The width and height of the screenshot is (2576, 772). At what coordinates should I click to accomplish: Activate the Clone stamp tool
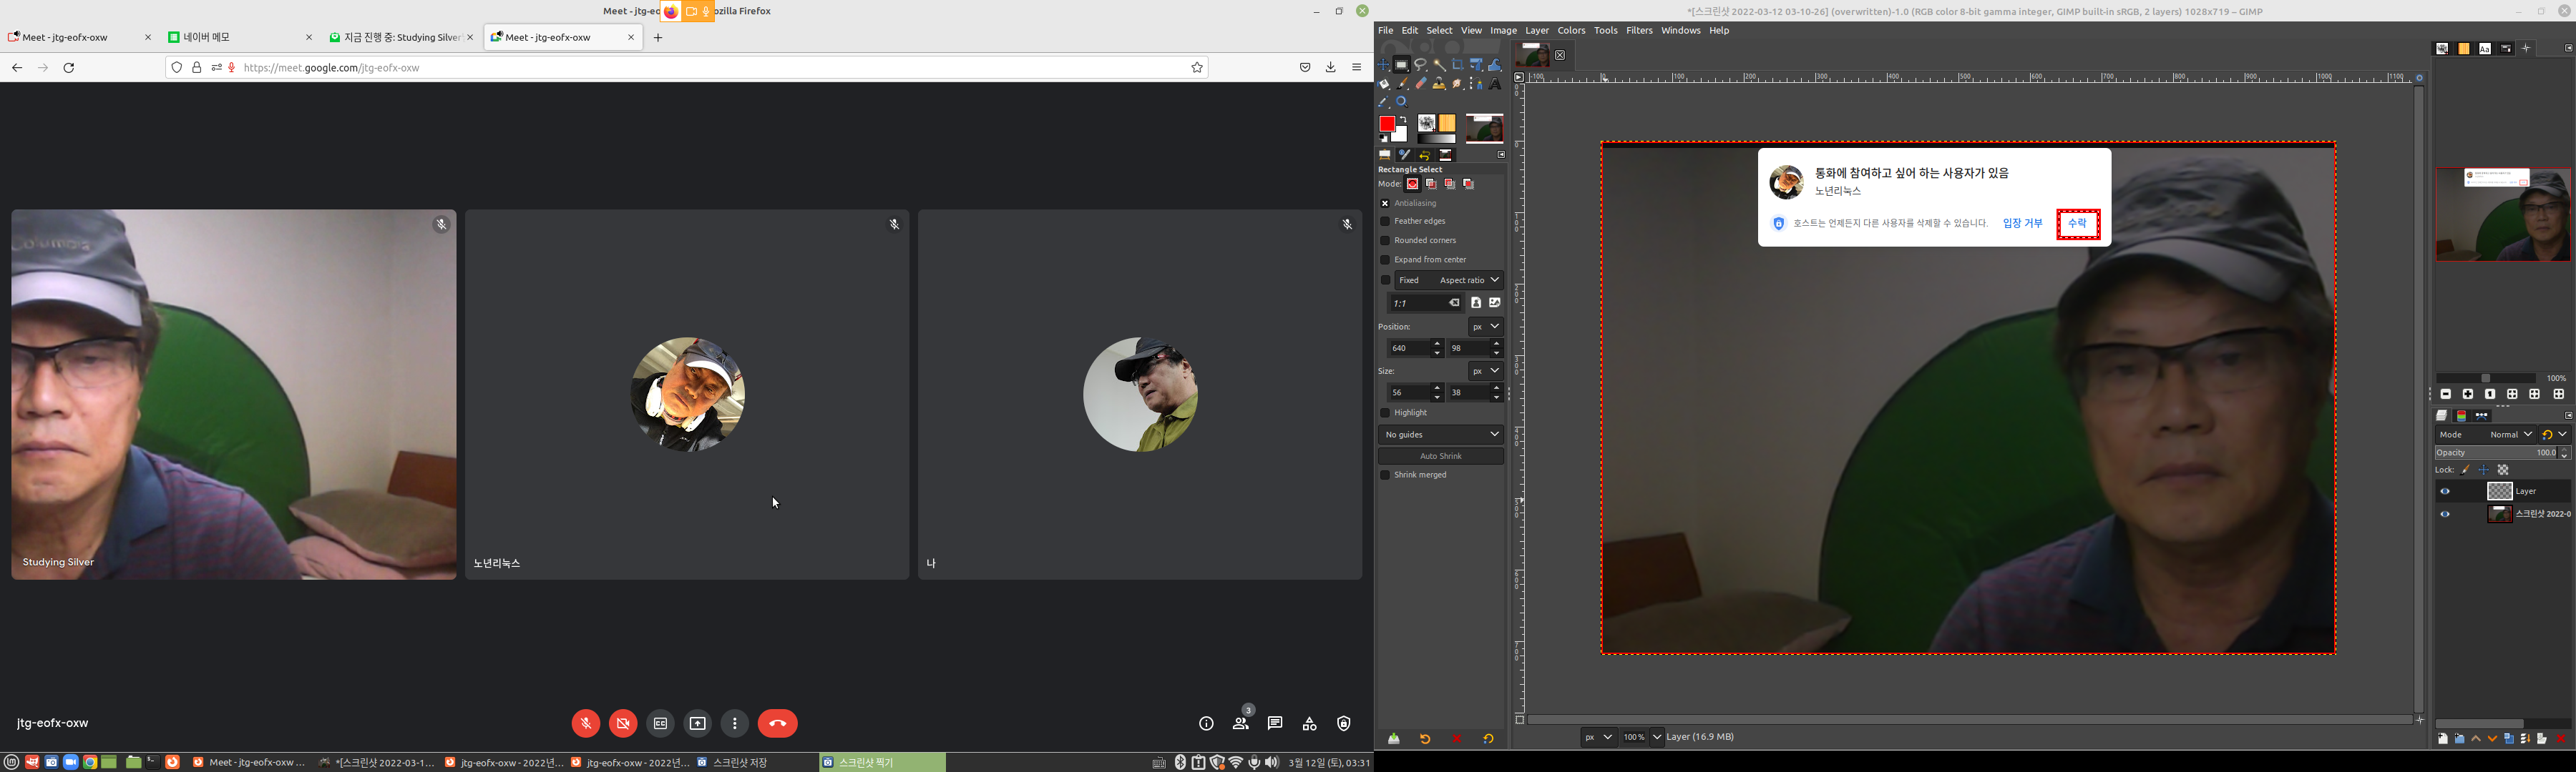coord(1439,84)
